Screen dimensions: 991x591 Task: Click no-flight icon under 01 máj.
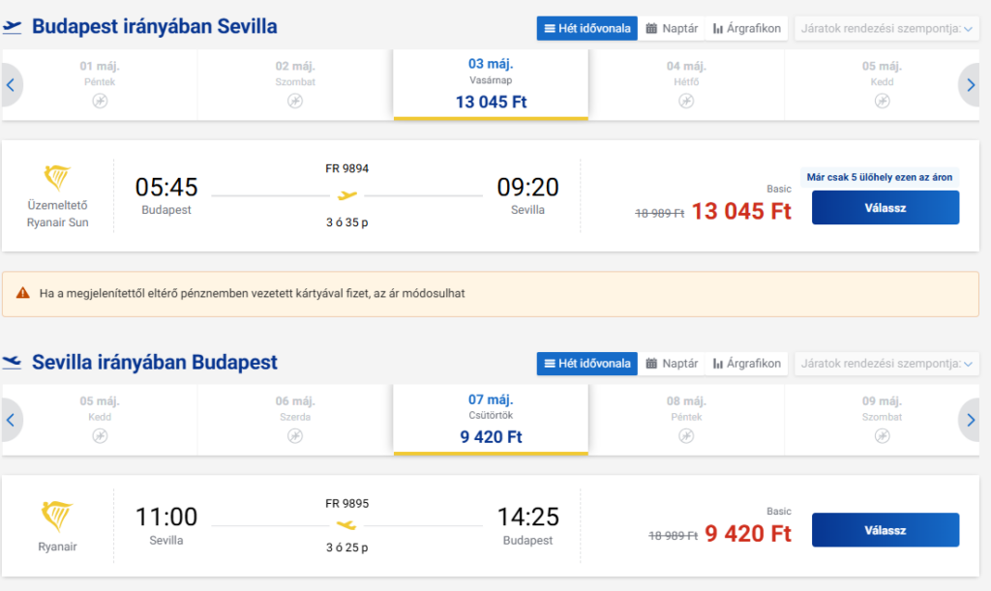point(100,101)
